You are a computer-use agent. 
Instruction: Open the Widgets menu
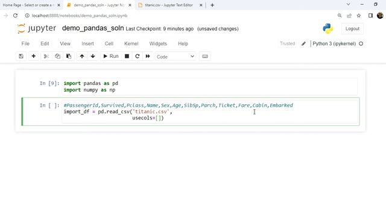coord(158,43)
